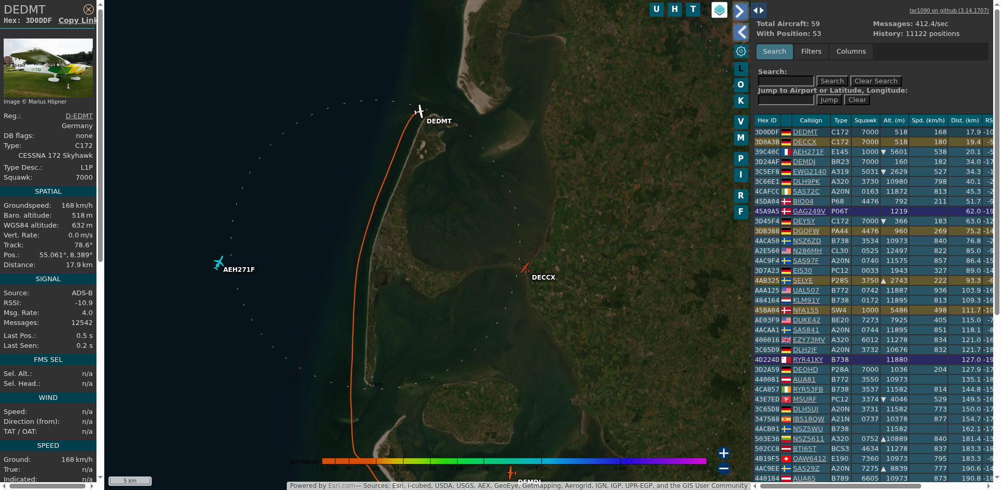This screenshot has height=490, width=1001.
Task: Select the DEDMT aircraft icon on map
Action: (x=419, y=111)
